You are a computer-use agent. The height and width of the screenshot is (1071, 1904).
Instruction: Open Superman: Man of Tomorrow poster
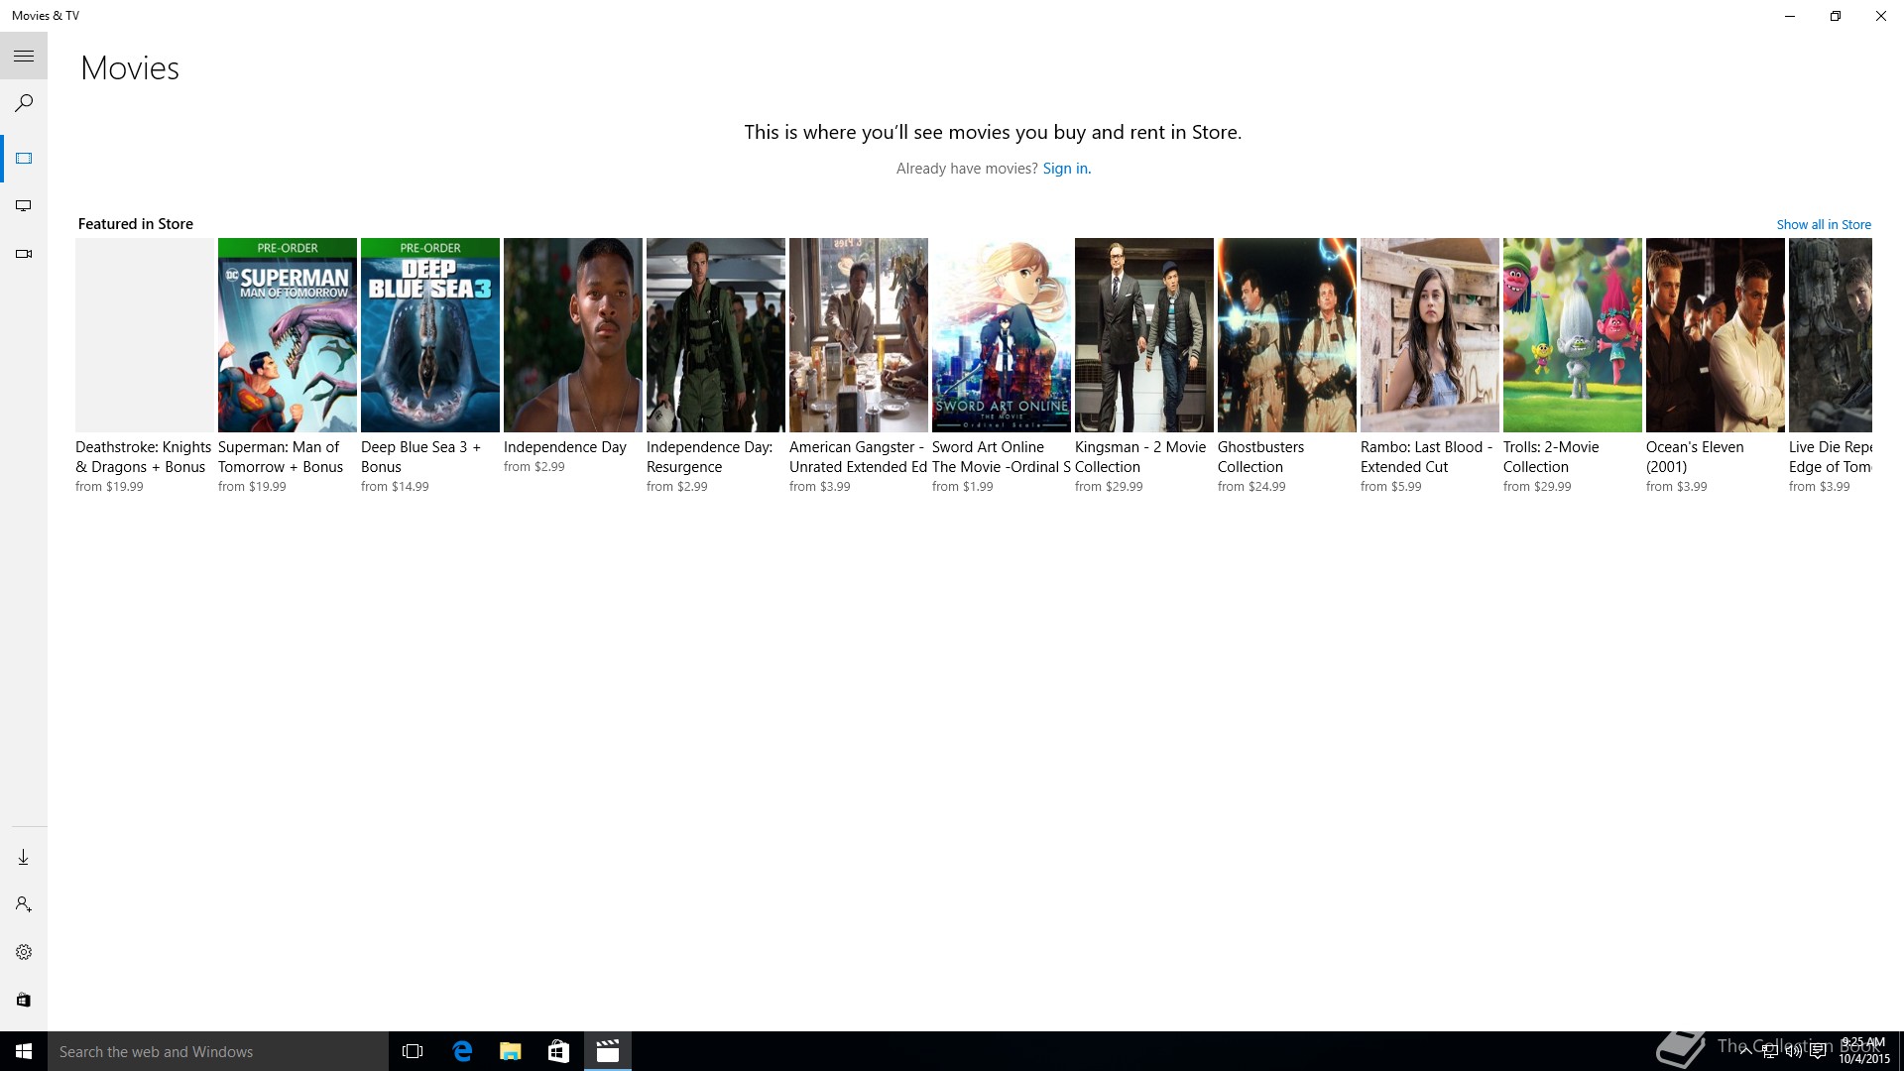(x=288, y=335)
